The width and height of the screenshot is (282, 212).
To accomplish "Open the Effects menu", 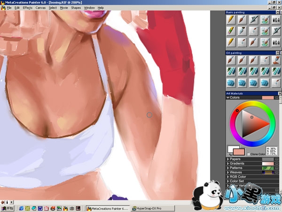I will coord(28,8).
